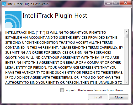Click the license scrollbar thumb

click(126, 36)
